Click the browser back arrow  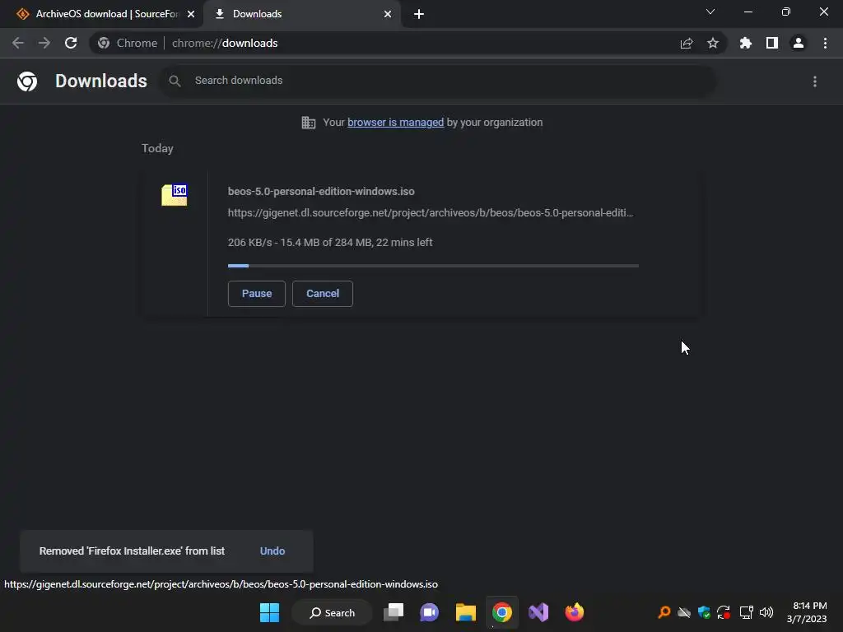tap(18, 43)
